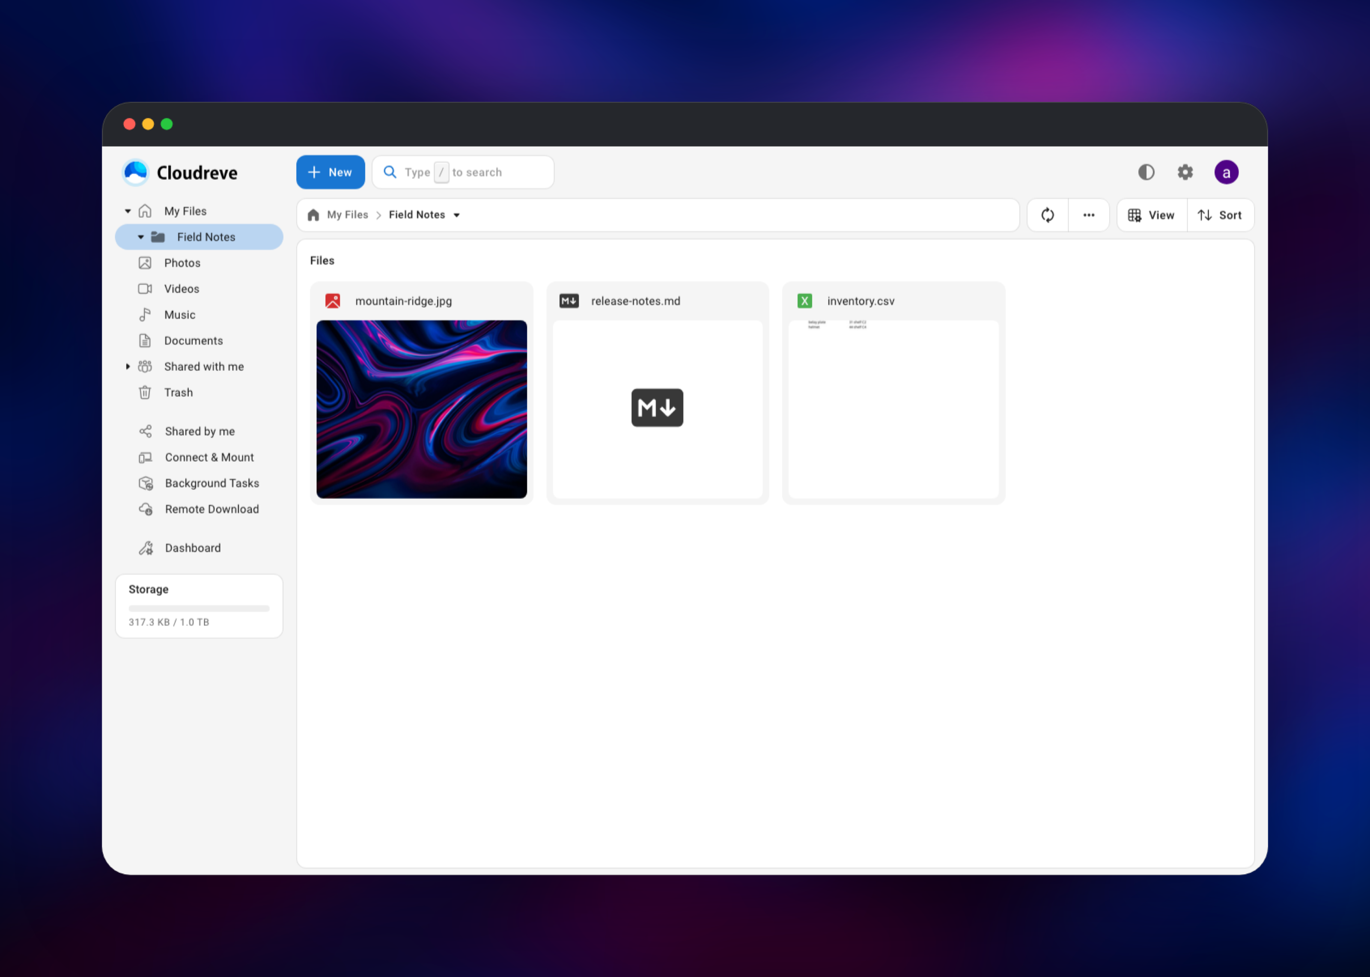This screenshot has width=1370, height=977.
Task: Select the release-notes.md file name
Action: pyautogui.click(x=636, y=301)
